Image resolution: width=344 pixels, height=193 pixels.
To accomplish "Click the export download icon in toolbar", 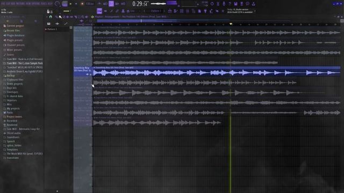I will tap(253, 4).
